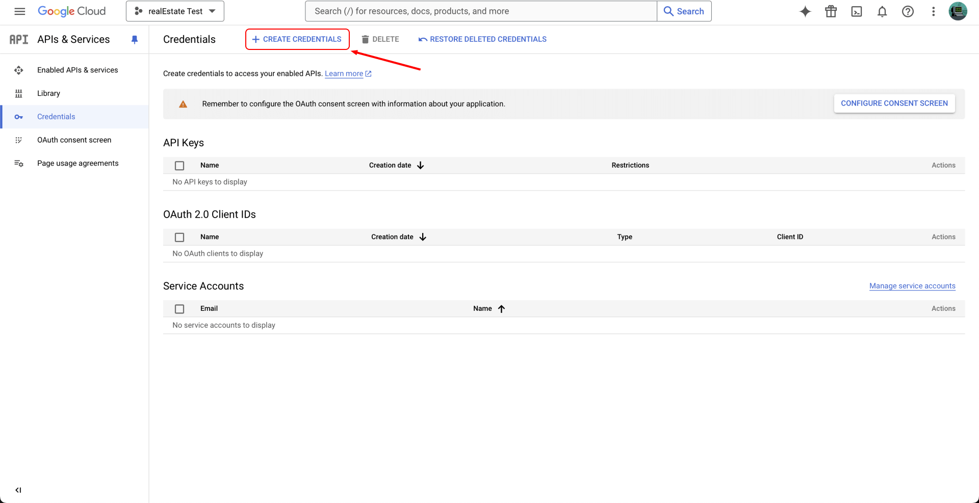Focus the resources search field
979x503 pixels.
point(480,11)
